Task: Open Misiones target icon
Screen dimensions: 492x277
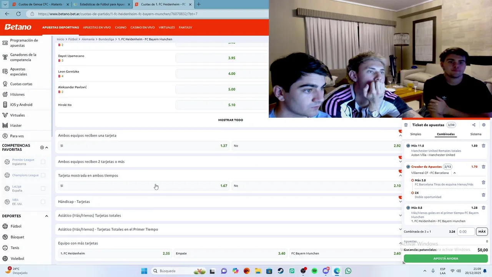Action: 5,94
